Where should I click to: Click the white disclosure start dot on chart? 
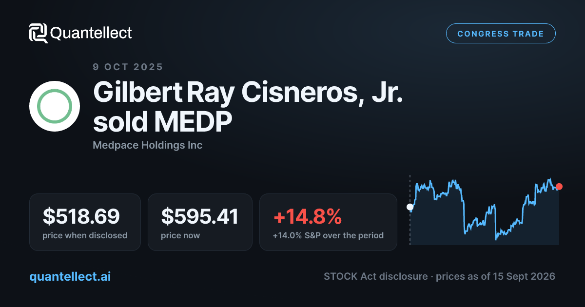pos(410,207)
